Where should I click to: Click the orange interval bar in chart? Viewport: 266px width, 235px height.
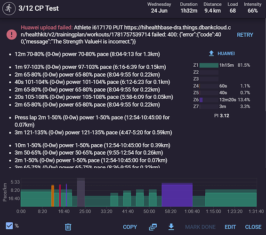pos(53,196)
